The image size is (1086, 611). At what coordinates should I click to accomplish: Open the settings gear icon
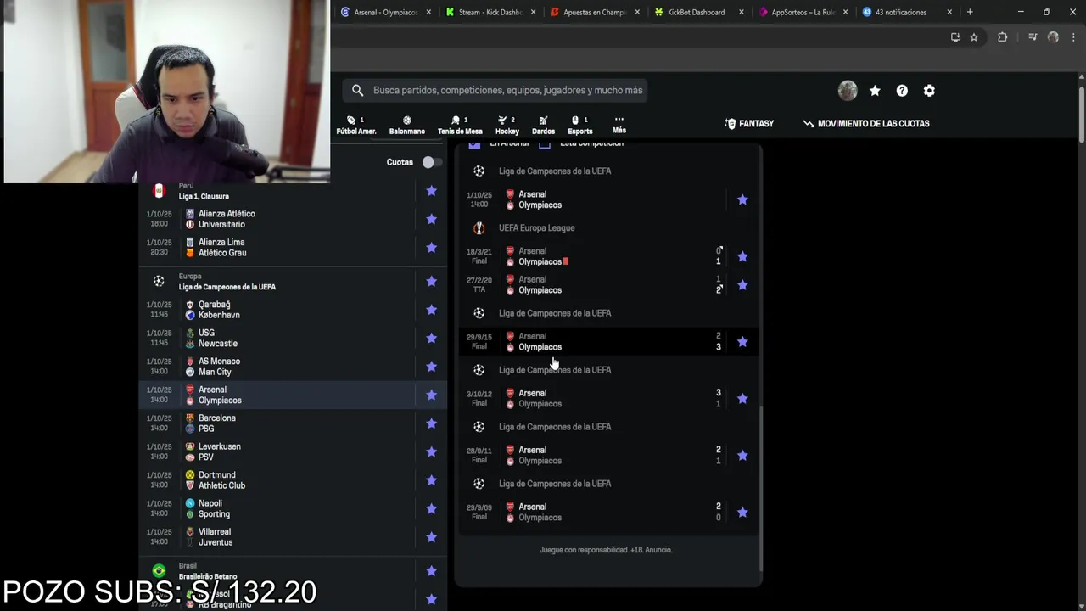(x=929, y=90)
